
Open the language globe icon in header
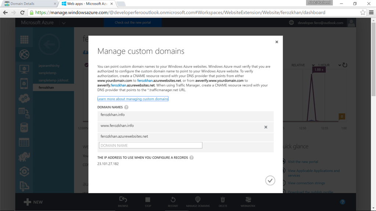[x=291, y=23]
